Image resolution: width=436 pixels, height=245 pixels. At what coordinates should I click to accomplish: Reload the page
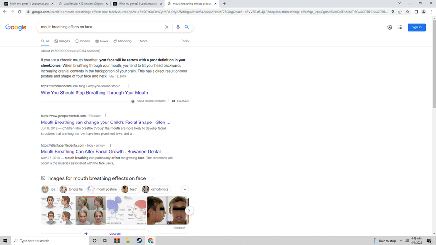(20, 12)
